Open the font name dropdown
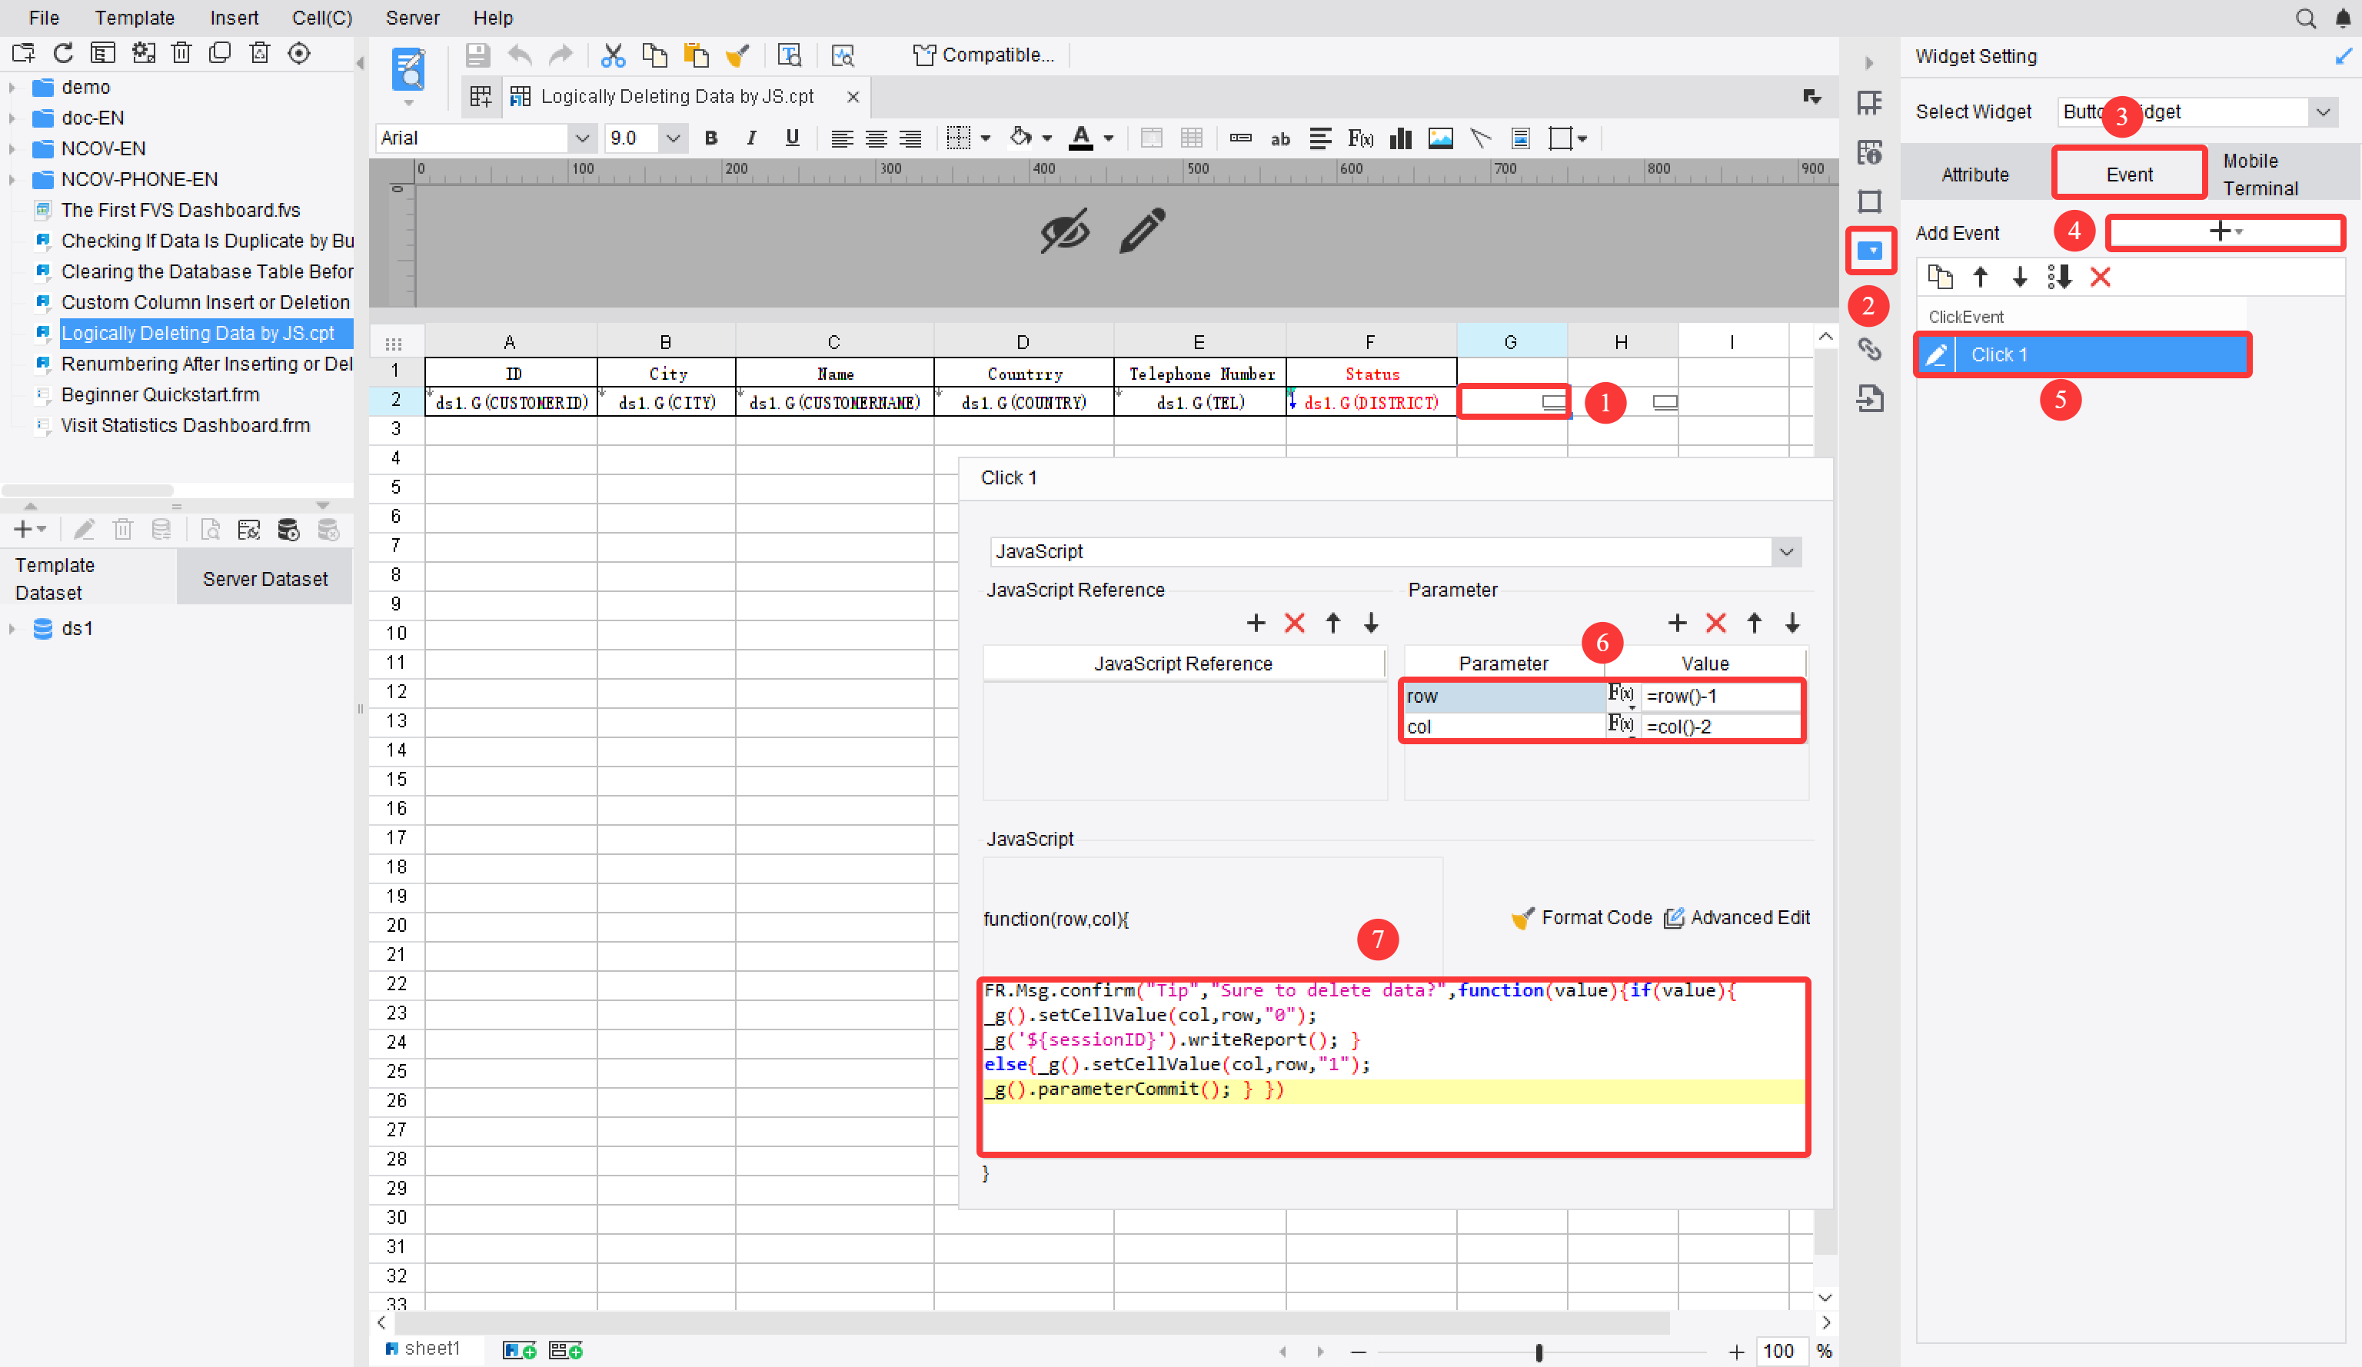This screenshot has height=1367, width=2362. 582,138
